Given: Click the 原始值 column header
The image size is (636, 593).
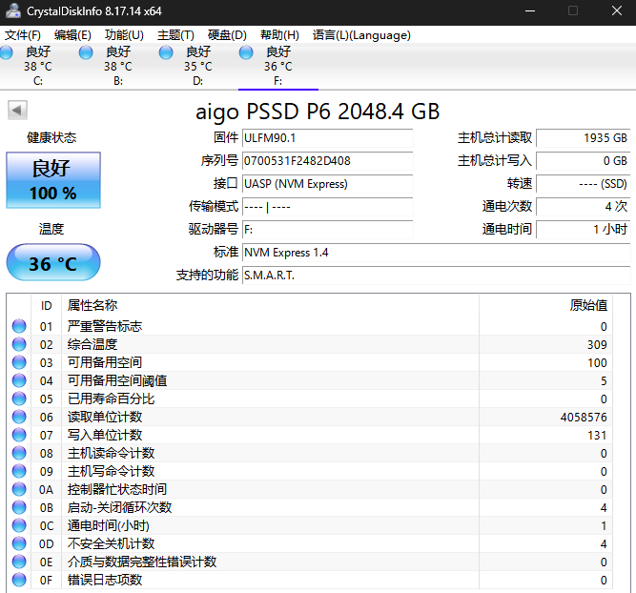Looking at the screenshot, I should coord(545,305).
